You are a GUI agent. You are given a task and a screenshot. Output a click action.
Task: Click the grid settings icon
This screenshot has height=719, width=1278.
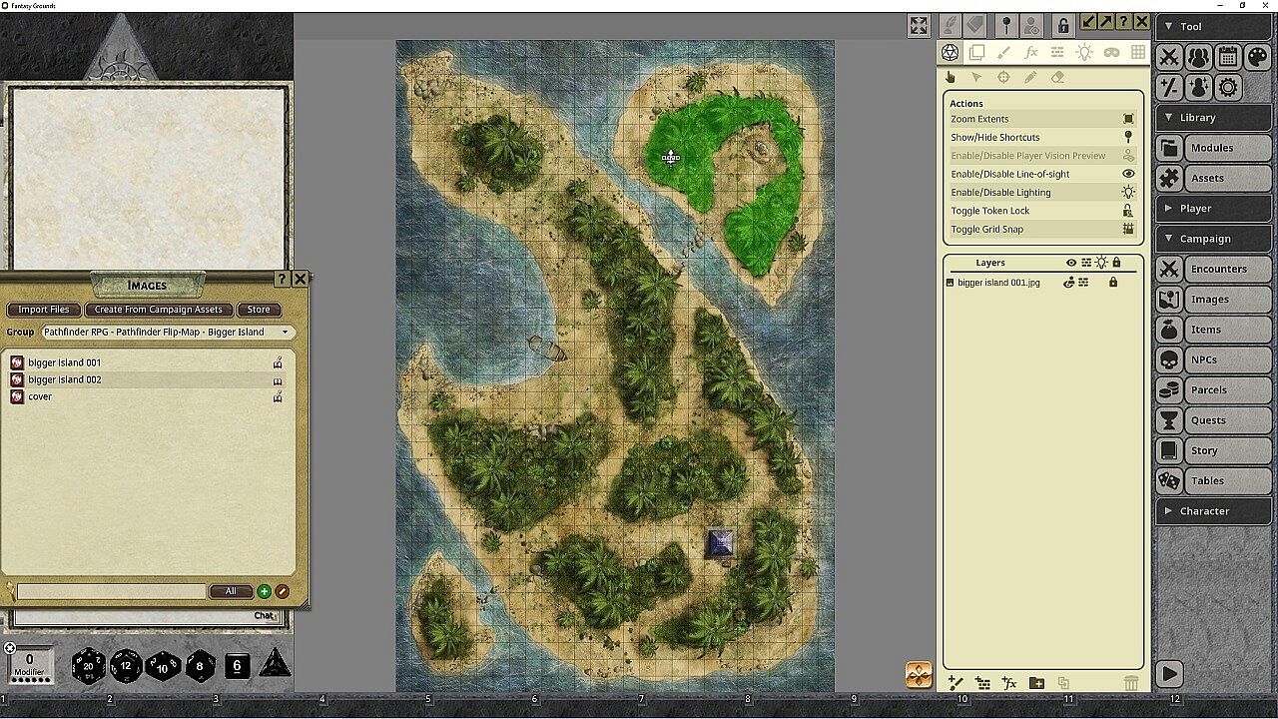click(1137, 52)
